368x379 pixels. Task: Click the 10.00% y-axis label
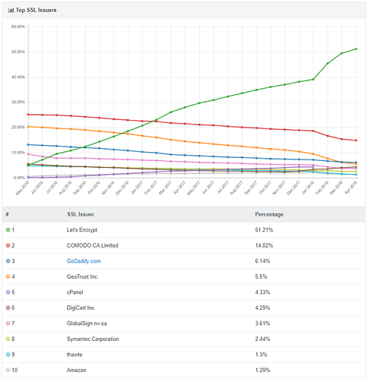[x=18, y=153]
